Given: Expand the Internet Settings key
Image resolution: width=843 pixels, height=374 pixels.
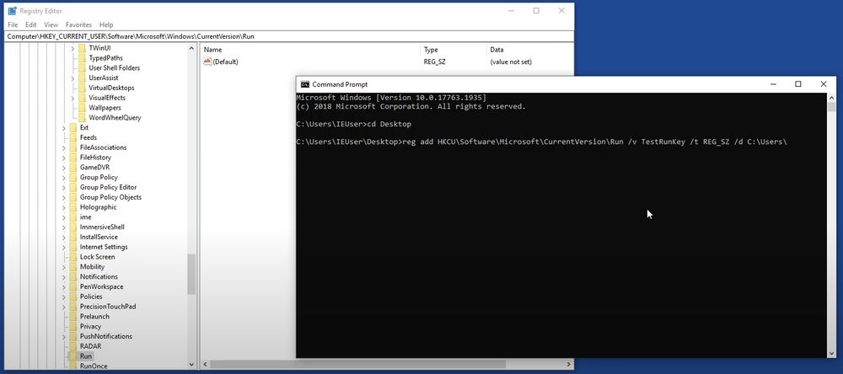Looking at the screenshot, I should coord(64,247).
